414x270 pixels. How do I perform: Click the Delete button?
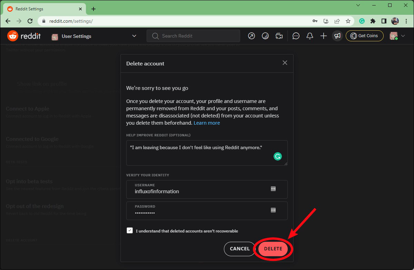273,249
